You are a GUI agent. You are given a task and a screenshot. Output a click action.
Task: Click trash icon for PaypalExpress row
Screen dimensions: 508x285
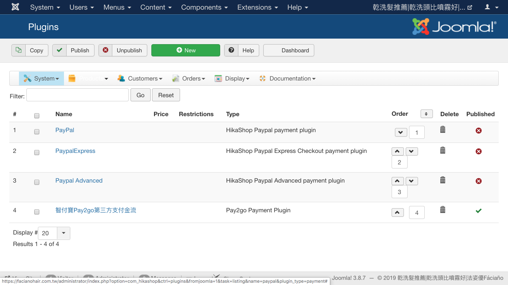click(443, 150)
